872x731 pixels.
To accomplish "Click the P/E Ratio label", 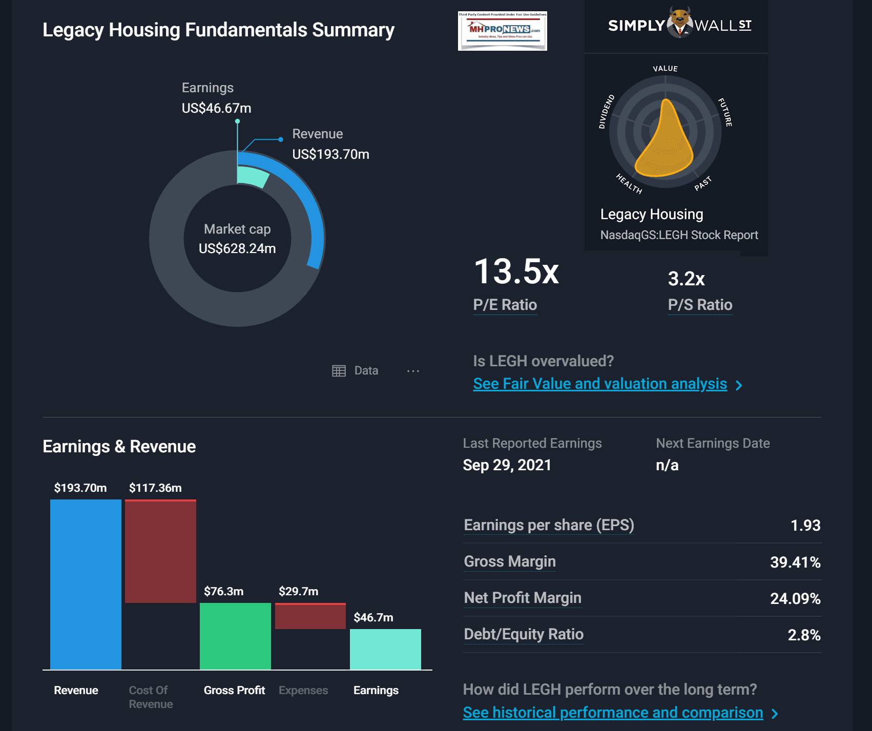I will click(505, 305).
